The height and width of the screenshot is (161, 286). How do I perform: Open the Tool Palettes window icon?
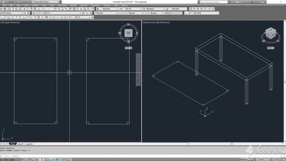77,9
